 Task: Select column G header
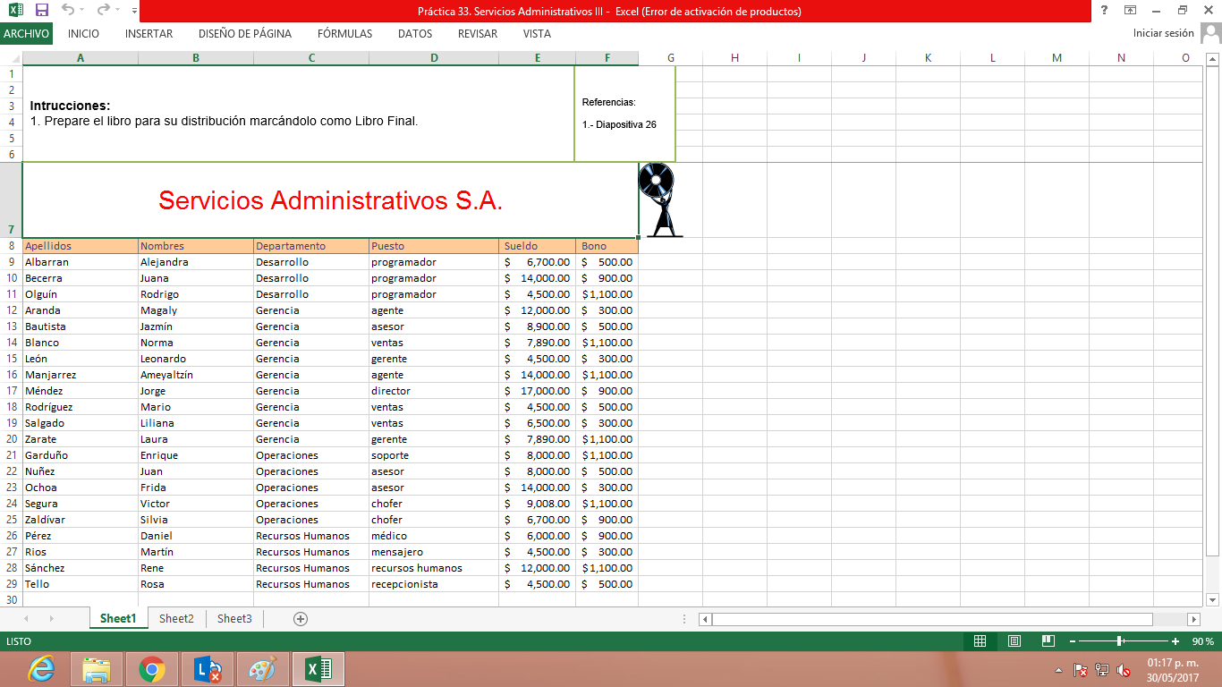point(671,58)
